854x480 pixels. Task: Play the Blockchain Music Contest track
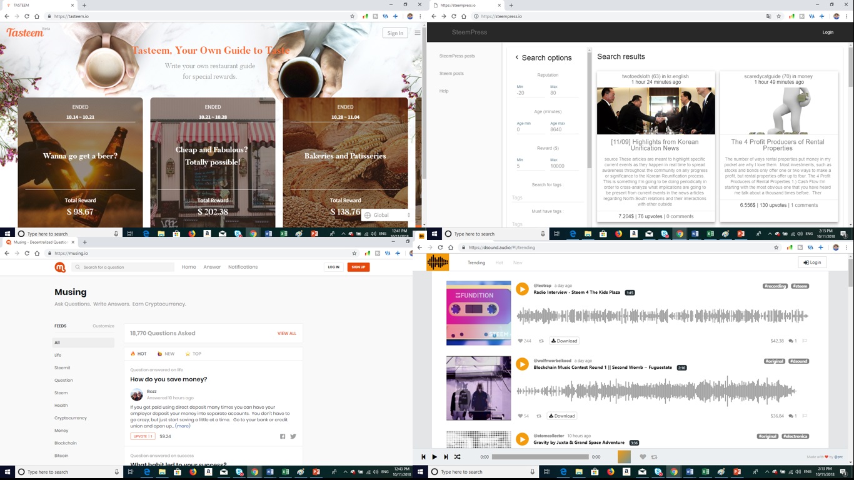point(522,364)
